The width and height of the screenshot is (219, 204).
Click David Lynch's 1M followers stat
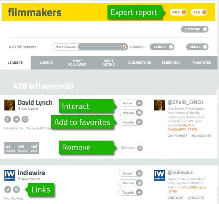coord(23,148)
